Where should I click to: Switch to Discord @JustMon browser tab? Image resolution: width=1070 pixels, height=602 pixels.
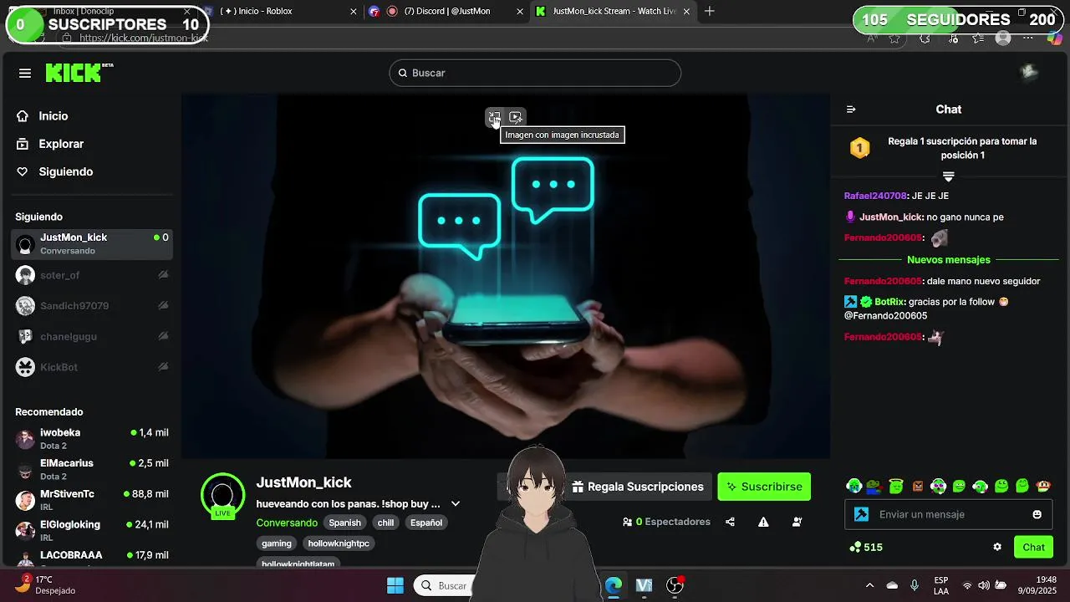pos(446,11)
